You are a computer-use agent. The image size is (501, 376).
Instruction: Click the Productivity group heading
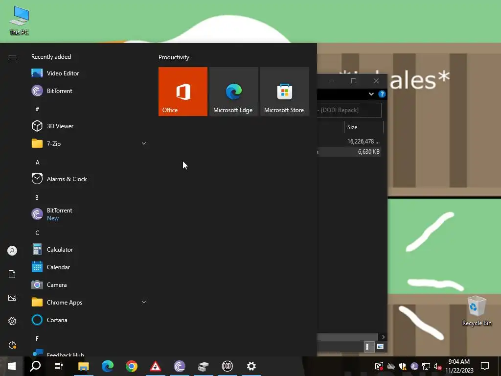[x=174, y=57]
